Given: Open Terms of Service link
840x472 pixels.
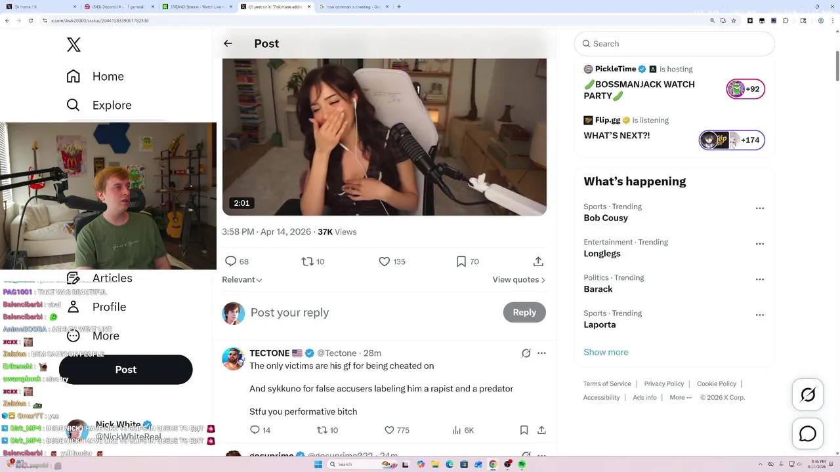Looking at the screenshot, I should coord(607,383).
